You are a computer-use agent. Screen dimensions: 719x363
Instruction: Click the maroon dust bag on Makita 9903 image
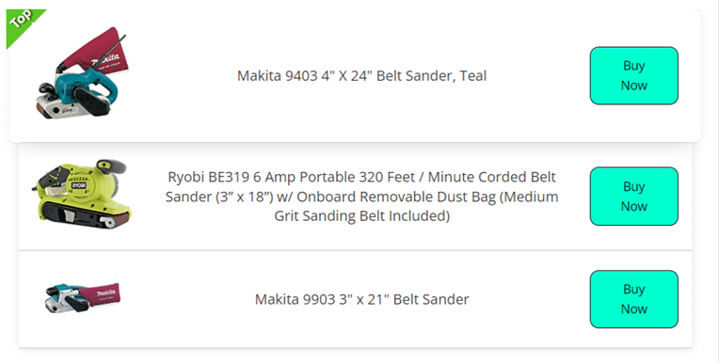(x=105, y=294)
